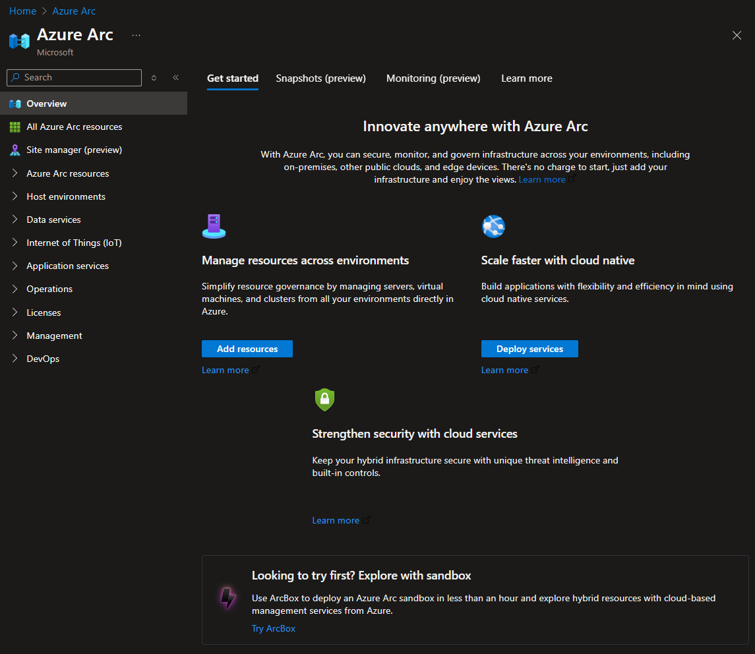
Task: Click the cloud native globe icon
Action: (x=493, y=226)
